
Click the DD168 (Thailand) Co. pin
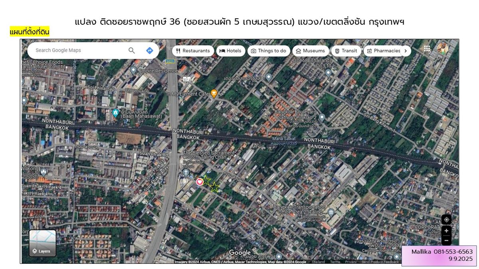[328, 73]
